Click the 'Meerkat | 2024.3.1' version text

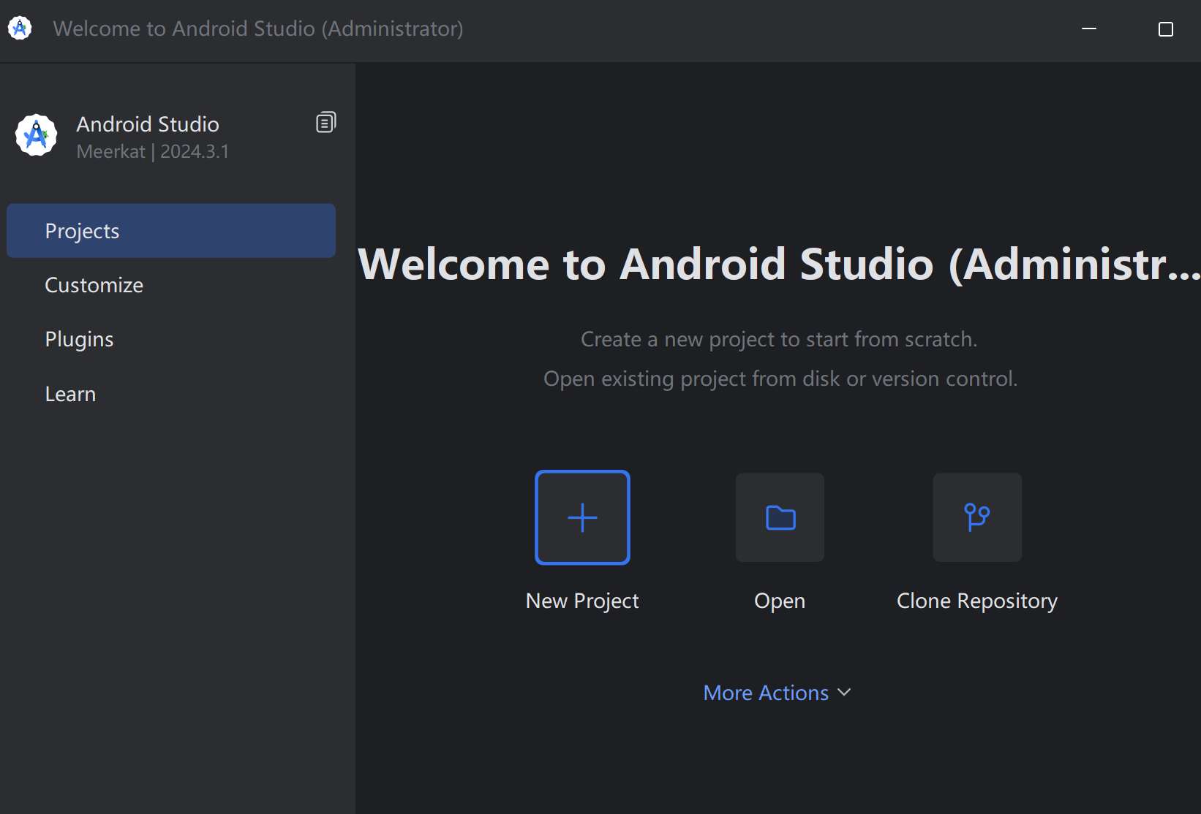point(153,151)
